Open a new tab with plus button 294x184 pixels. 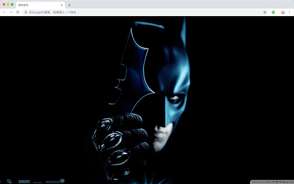click(x=69, y=5)
